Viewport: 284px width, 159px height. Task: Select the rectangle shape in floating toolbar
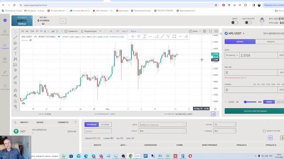coord(174,36)
